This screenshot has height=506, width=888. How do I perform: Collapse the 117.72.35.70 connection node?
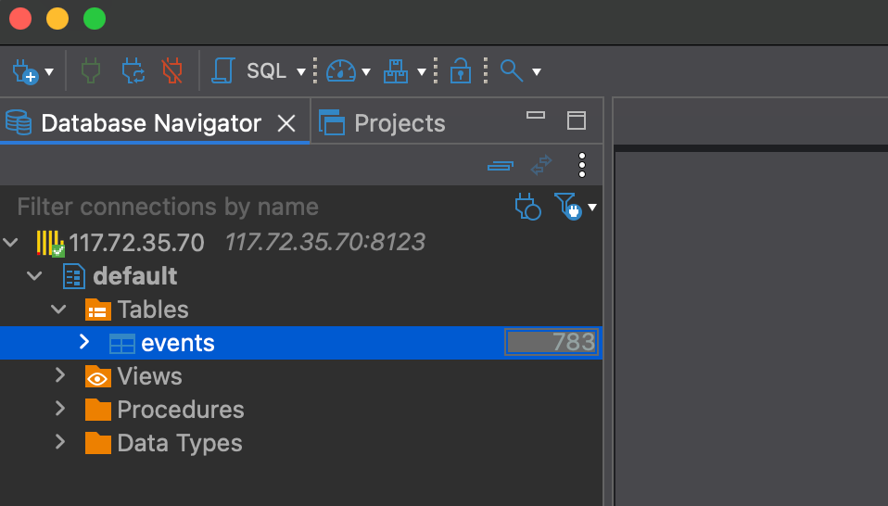pyautogui.click(x=11, y=243)
